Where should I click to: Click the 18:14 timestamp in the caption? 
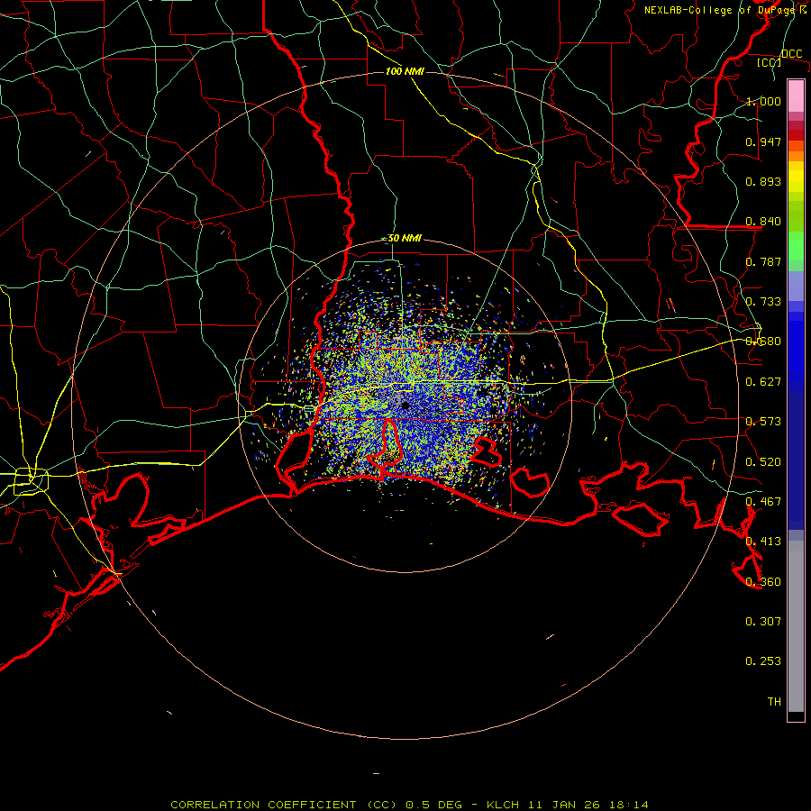point(629,805)
